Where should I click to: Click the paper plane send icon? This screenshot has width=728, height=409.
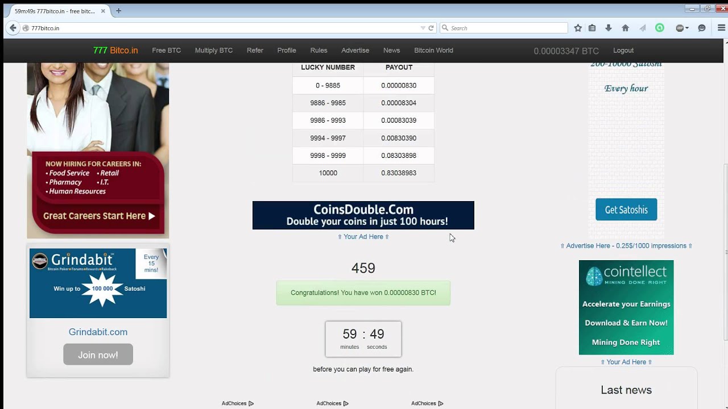[643, 28]
